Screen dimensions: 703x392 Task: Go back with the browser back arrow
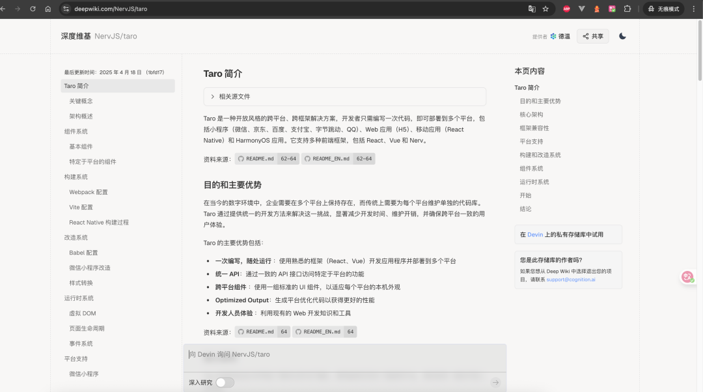3,8
